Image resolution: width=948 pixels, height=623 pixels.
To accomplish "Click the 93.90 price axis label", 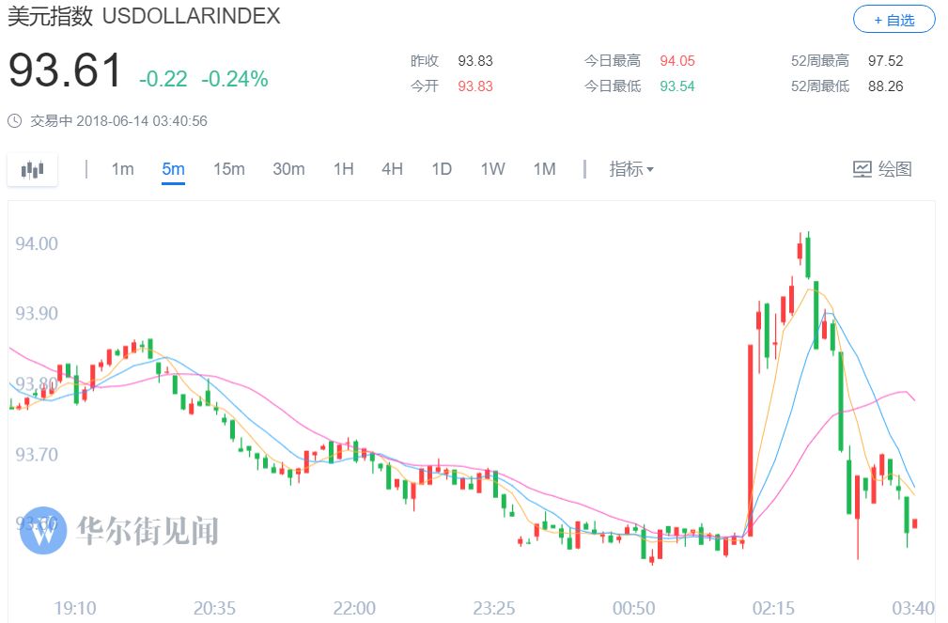I will [37, 313].
